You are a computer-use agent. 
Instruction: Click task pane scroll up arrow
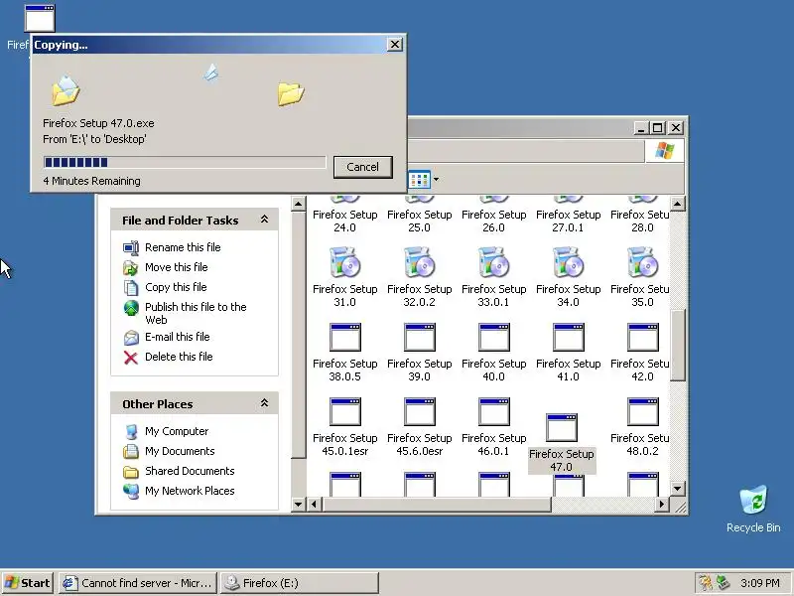(299, 204)
